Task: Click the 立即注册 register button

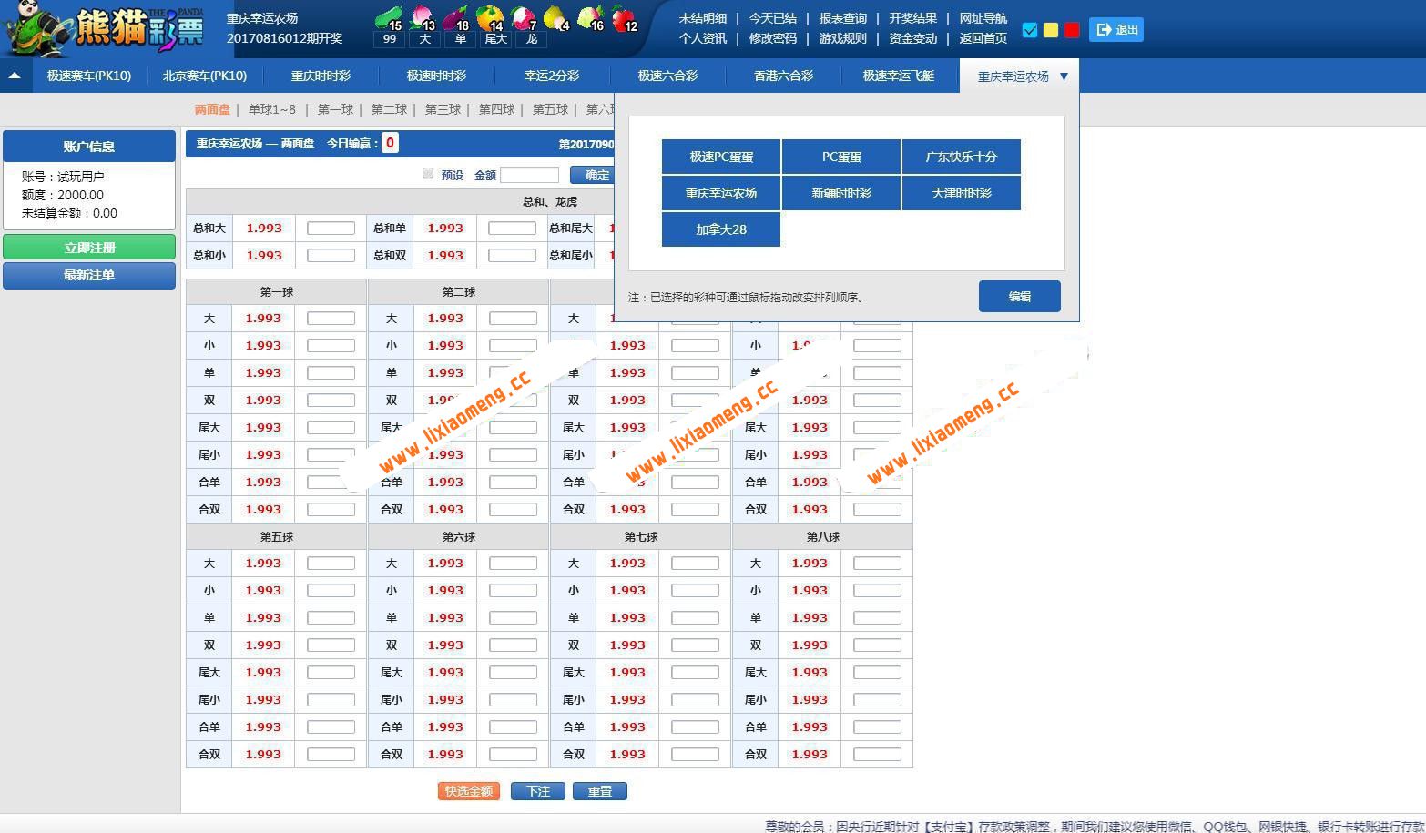Action: coord(88,246)
